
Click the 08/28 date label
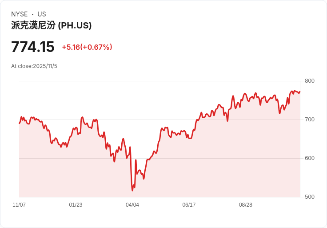[x=246, y=205]
